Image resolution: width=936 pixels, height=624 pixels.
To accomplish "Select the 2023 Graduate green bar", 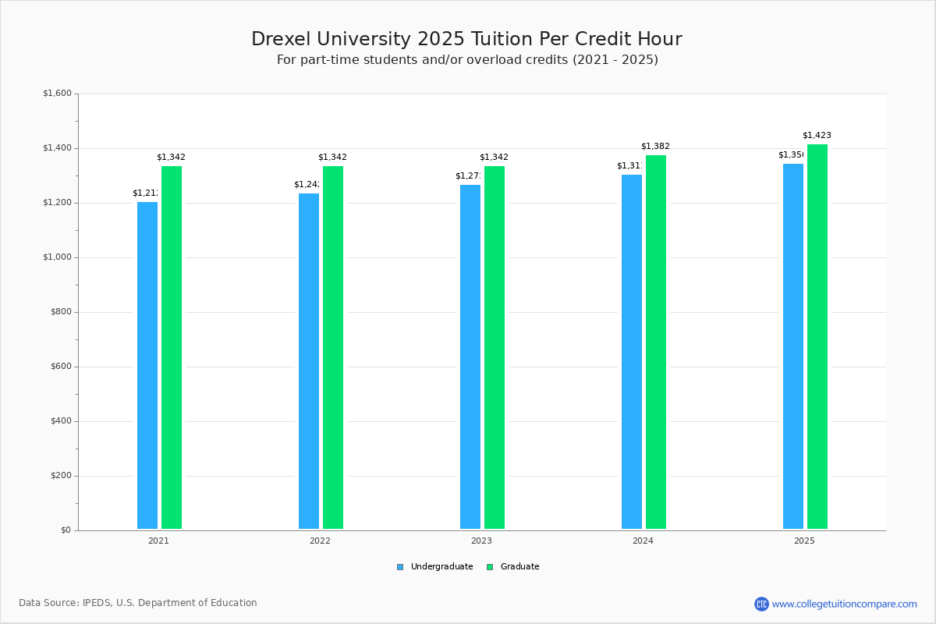I will (495, 347).
